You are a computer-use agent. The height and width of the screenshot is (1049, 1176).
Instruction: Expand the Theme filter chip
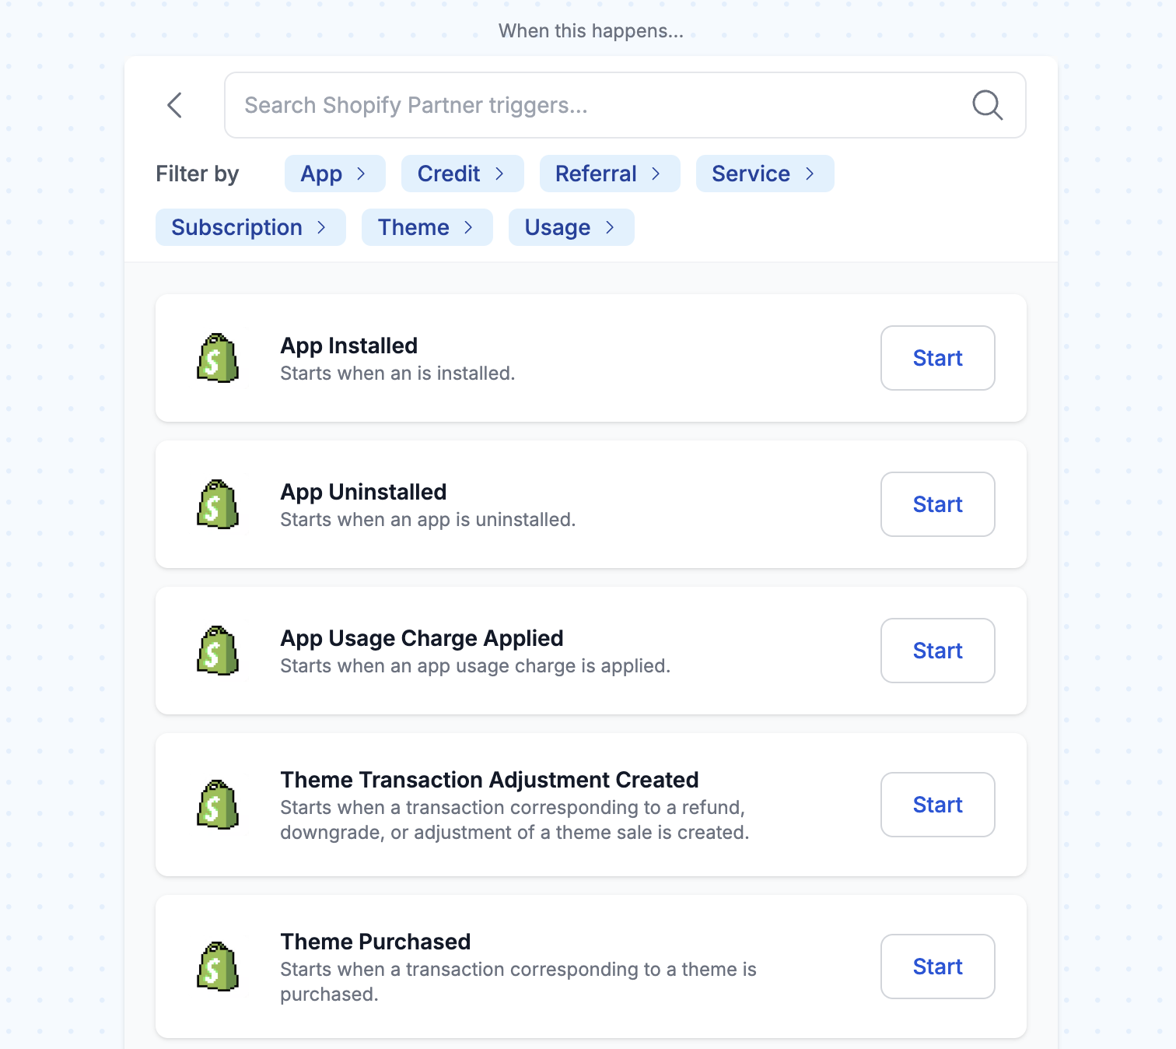coord(427,227)
